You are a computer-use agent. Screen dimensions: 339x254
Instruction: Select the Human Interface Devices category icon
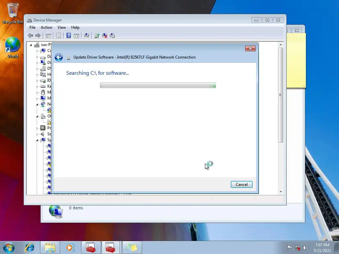coord(43,74)
